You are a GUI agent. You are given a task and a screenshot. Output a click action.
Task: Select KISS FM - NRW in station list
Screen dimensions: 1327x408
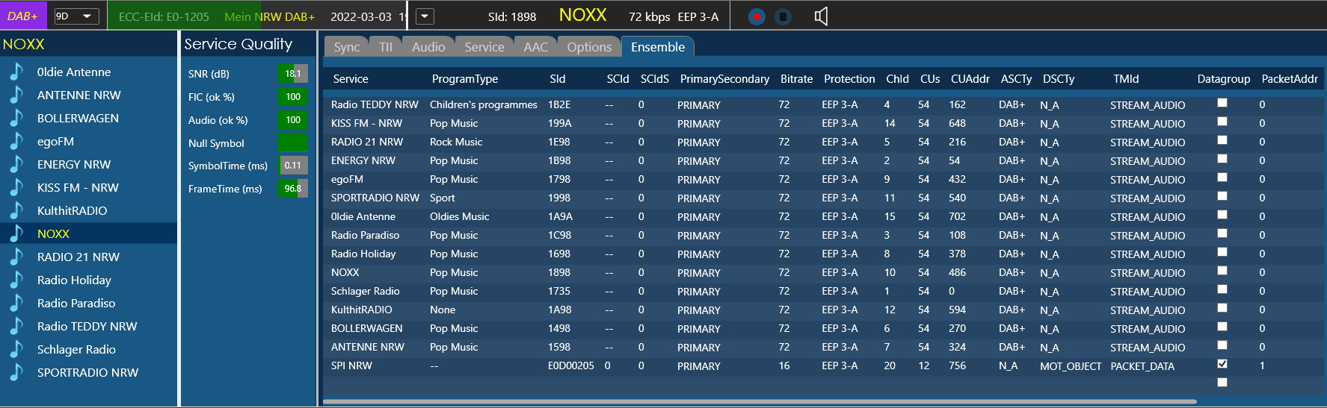click(78, 187)
